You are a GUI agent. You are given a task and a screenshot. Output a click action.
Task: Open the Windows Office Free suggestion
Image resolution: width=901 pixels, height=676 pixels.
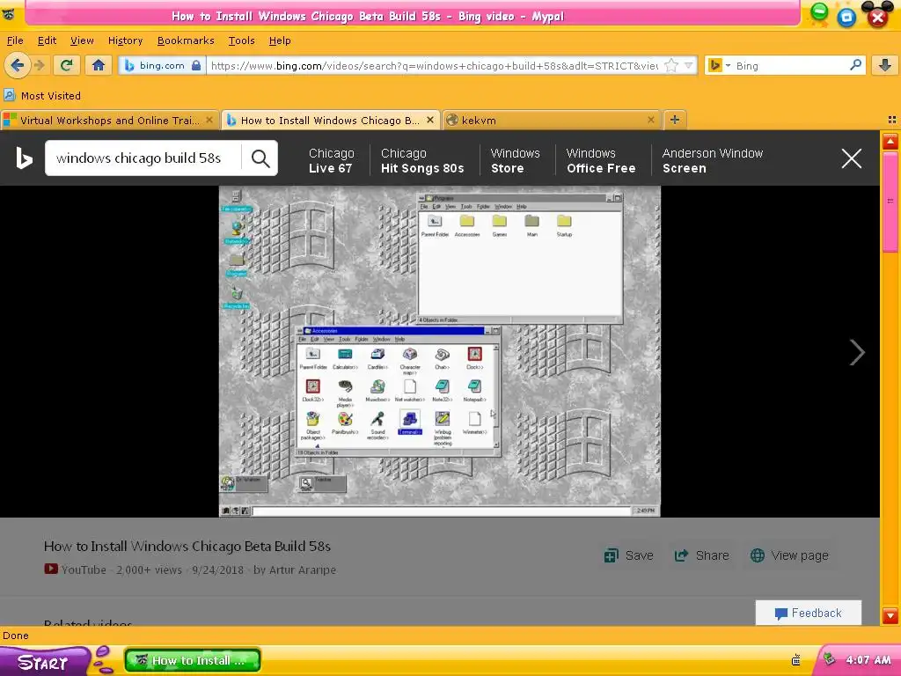pyautogui.click(x=600, y=160)
